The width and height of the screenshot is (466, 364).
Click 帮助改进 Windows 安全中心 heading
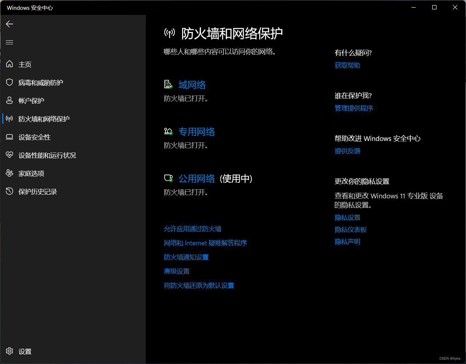pos(378,139)
